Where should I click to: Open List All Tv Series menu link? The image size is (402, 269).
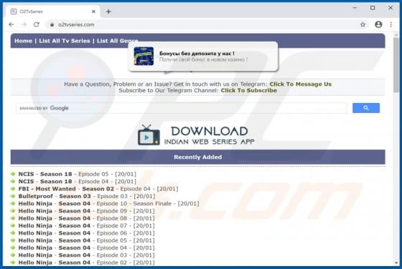(x=65, y=41)
